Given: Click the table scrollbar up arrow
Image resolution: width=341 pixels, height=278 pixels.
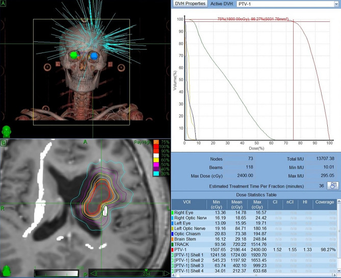Looking at the screenshot, I should (339, 201).
